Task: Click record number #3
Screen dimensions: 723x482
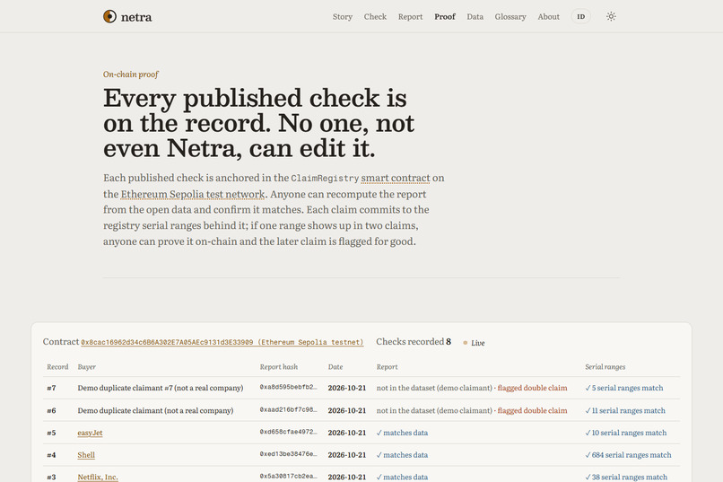Action: (51, 477)
